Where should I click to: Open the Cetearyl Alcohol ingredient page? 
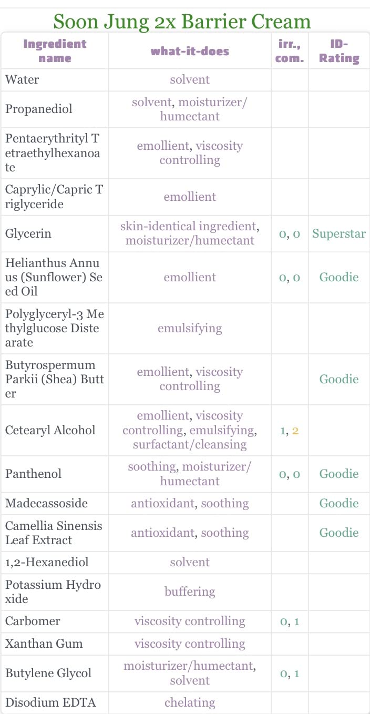pos(50,430)
